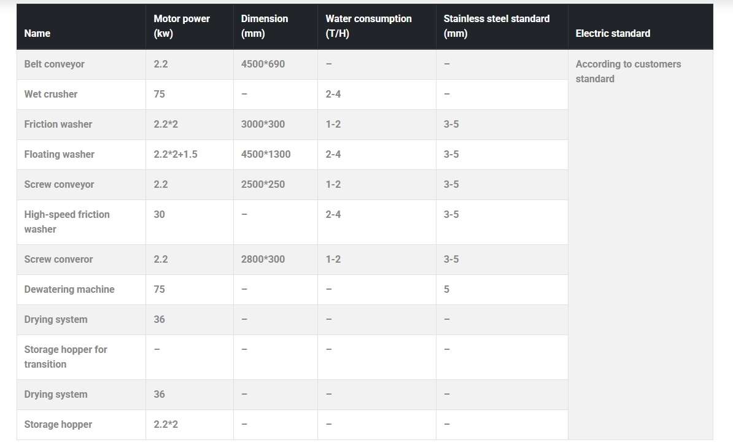
Task: Click the Friction washer dimension 3000*300
Action: click(x=263, y=125)
